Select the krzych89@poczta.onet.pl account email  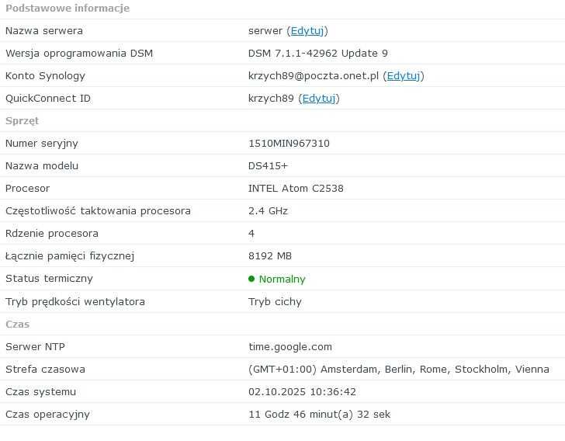tap(314, 76)
